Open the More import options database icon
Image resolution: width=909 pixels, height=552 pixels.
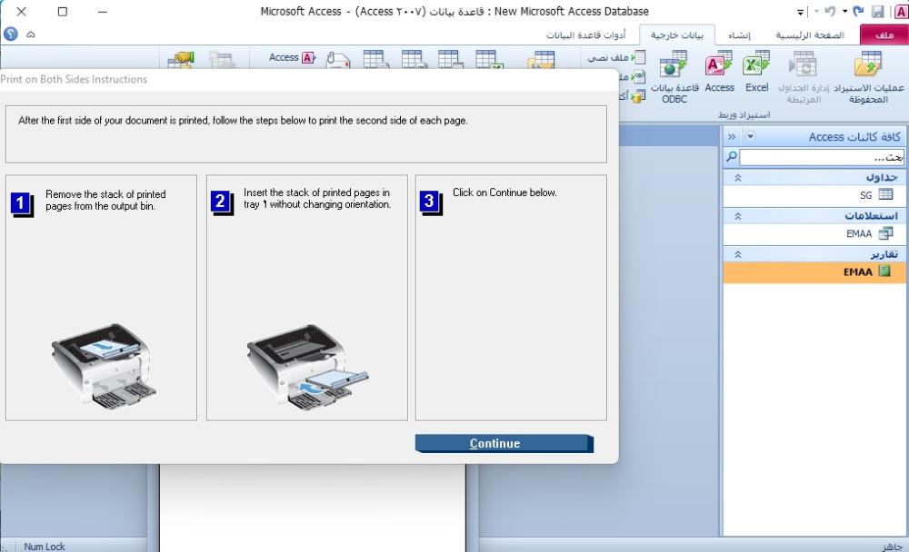point(638,96)
